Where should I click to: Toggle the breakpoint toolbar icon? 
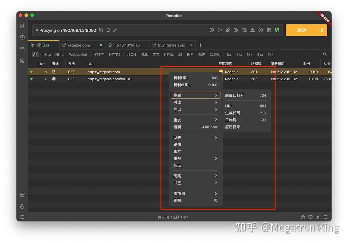[x=220, y=30]
